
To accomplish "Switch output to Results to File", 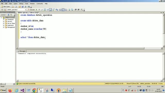I will (x=66, y=10).
